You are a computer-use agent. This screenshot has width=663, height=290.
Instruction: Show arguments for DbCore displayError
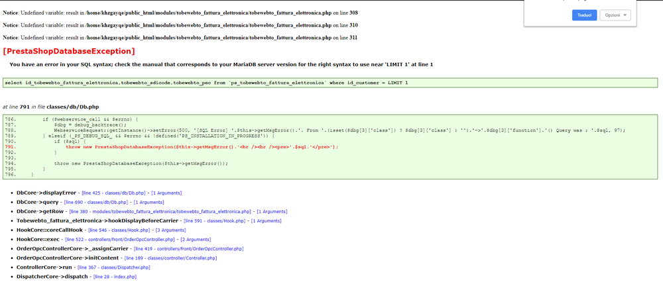coord(166,193)
